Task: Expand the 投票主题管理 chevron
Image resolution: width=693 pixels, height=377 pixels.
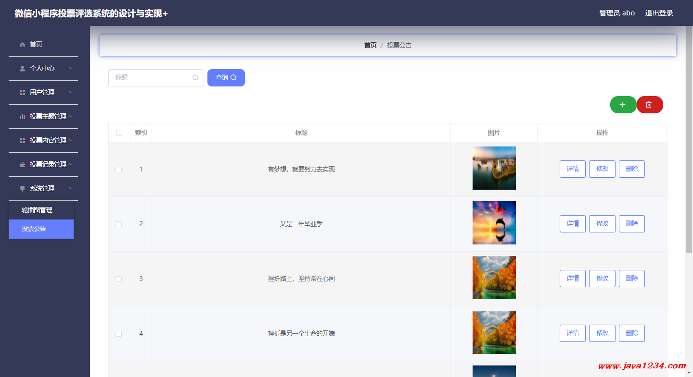Action: pos(71,117)
